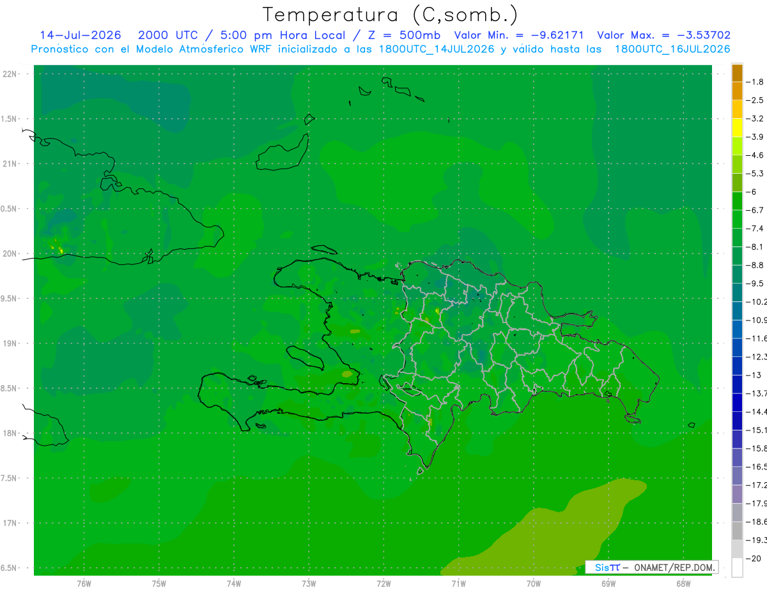The height and width of the screenshot is (592, 767).
Task: Click the "-9.5" legend value
Action: point(755,284)
